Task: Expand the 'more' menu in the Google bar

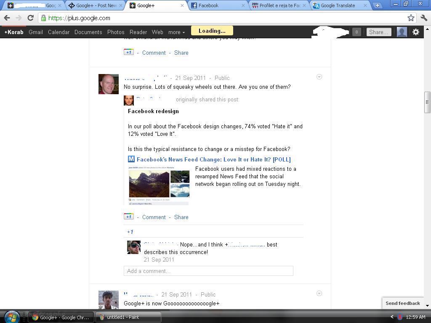Action: pyautogui.click(x=176, y=32)
